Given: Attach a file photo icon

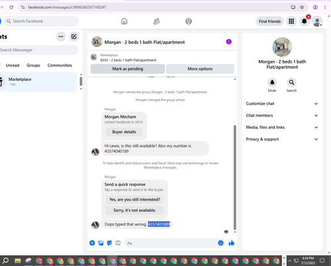Looking at the screenshot, I should click(x=101, y=243).
